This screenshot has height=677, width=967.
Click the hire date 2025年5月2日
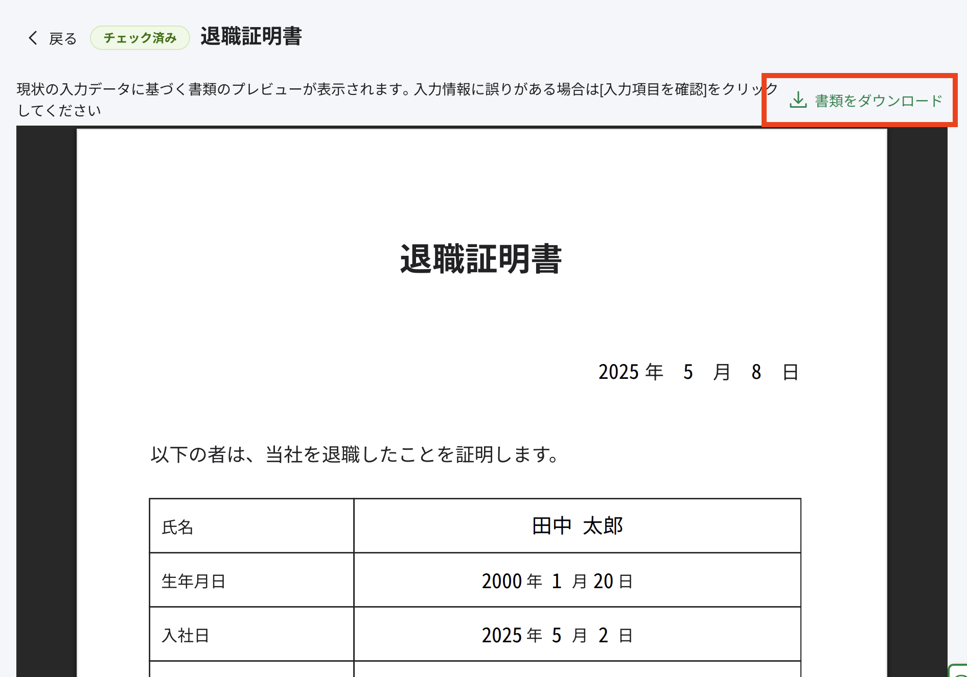(x=558, y=635)
